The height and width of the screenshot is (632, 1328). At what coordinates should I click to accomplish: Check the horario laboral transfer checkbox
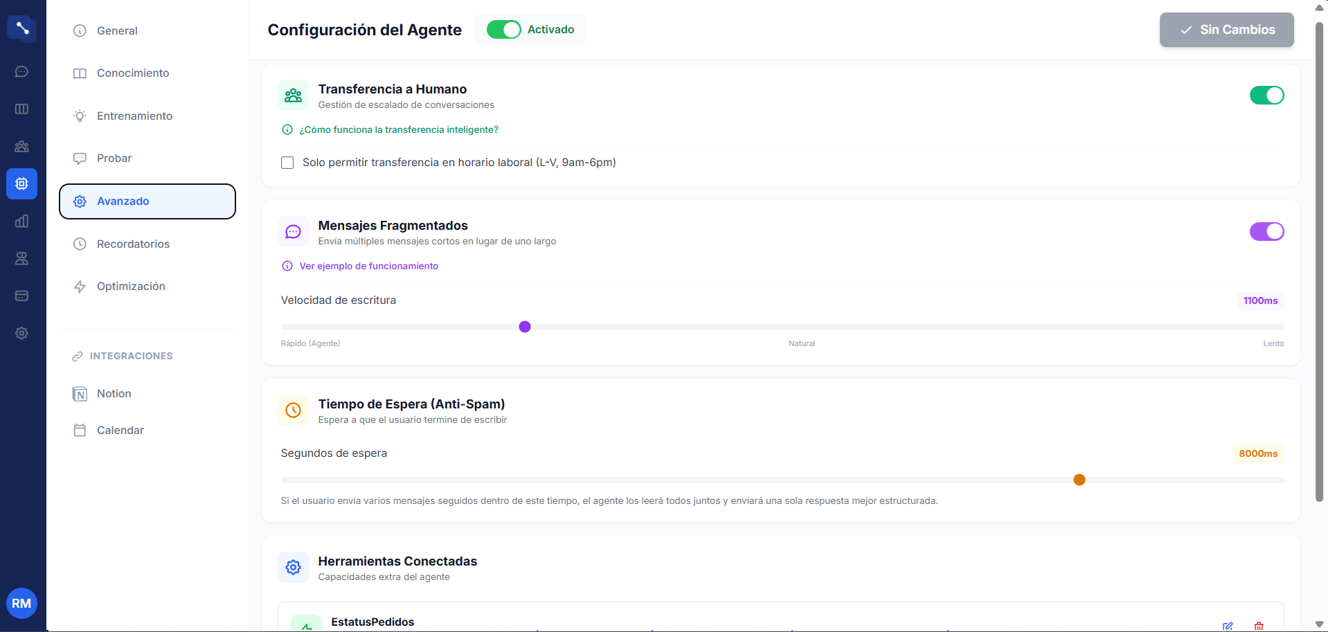(x=287, y=163)
